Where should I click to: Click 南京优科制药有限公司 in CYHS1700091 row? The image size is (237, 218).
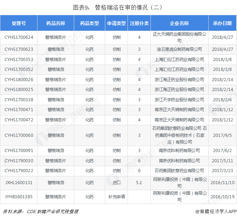[179, 151]
